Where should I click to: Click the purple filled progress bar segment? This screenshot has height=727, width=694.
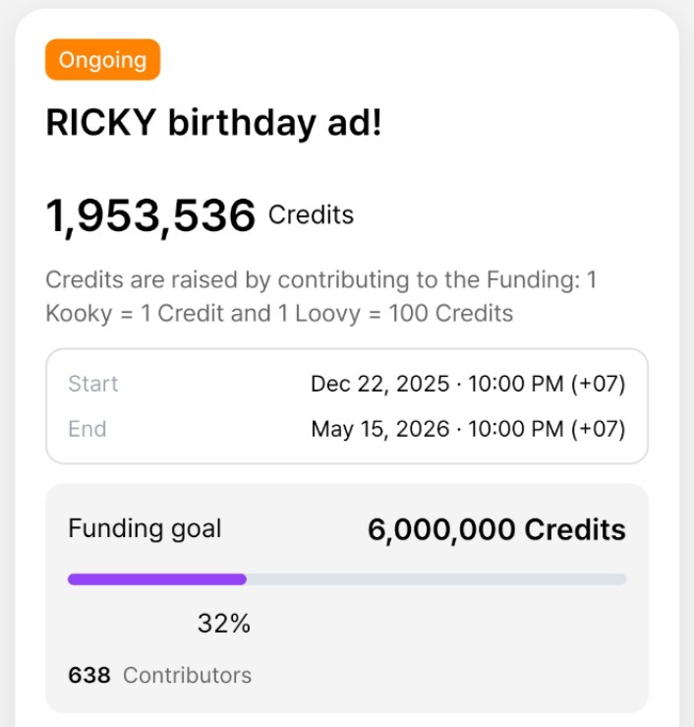click(156, 579)
